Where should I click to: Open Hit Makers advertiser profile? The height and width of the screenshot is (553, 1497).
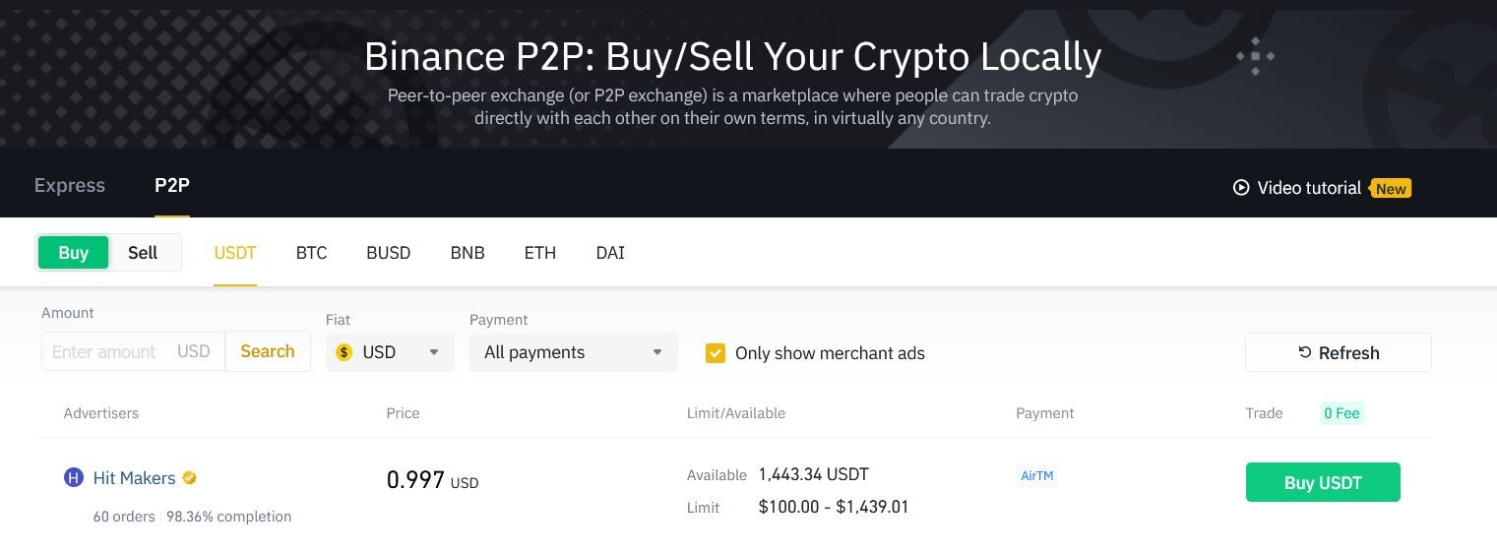pyautogui.click(x=134, y=478)
